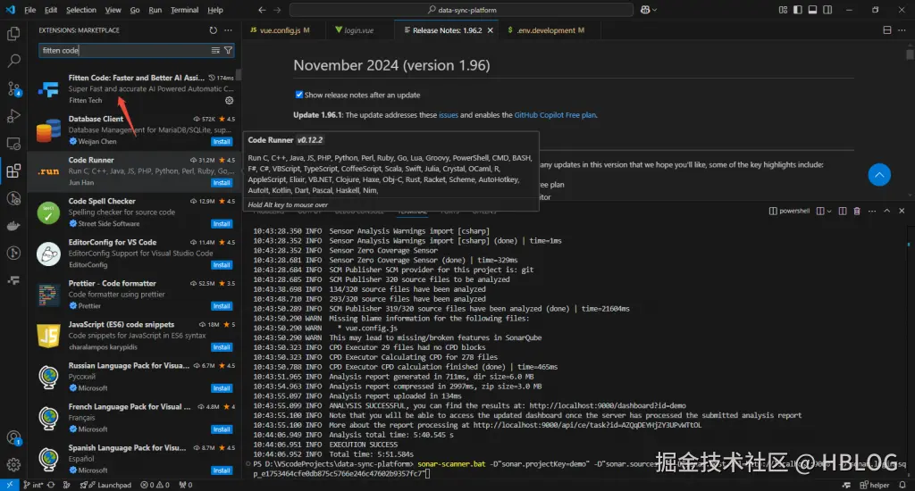Viewport: 915px width, 491px height.
Task: Open the Docker whale view
Action: (13, 226)
